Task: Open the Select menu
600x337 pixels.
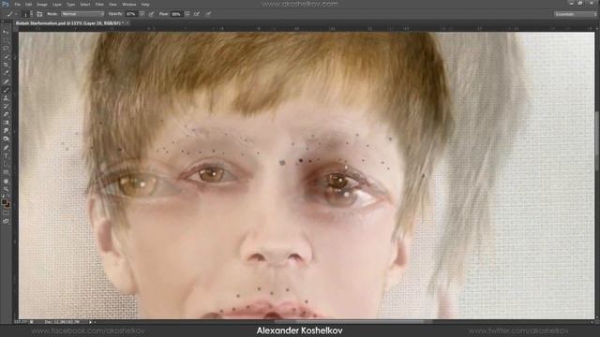Action: click(85, 4)
